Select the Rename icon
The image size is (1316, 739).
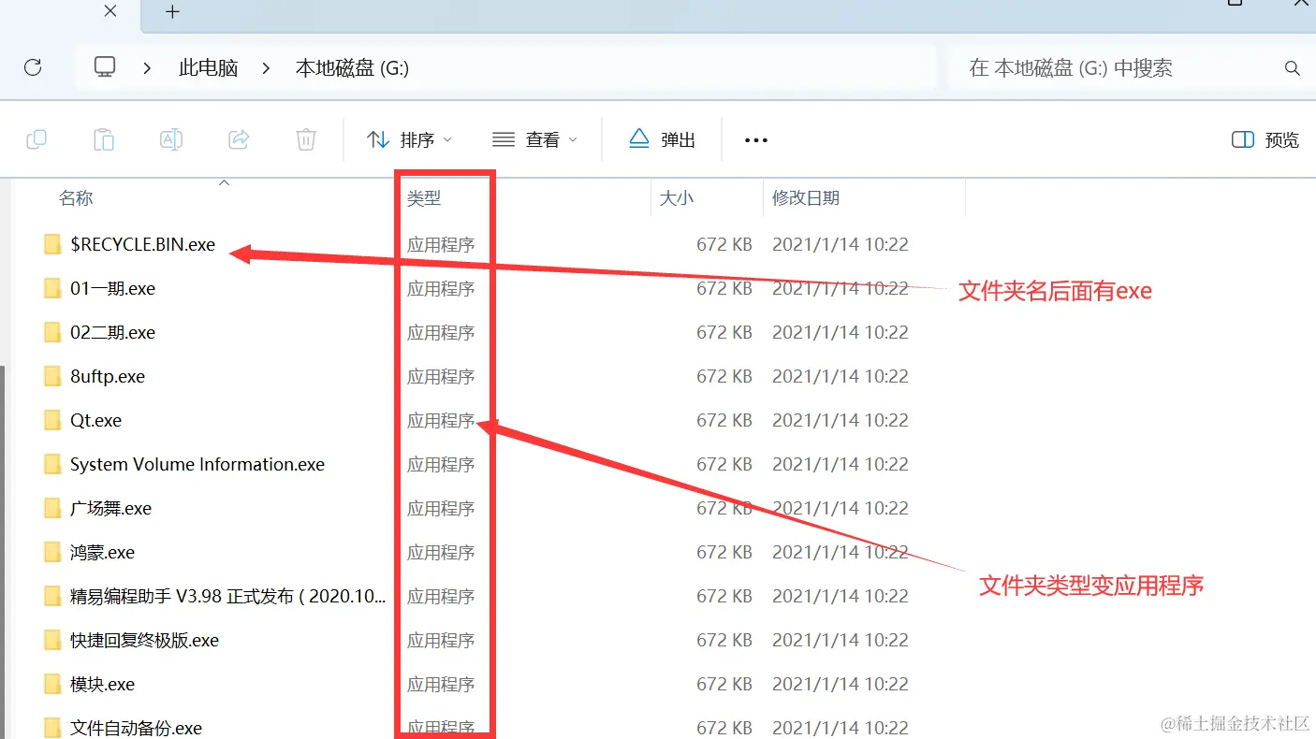[171, 138]
